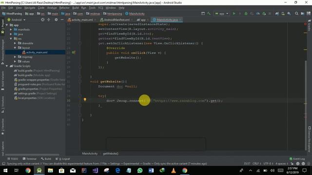Open the Android project view dropdown
The height and width of the screenshot is (175, 312).
(16, 19)
